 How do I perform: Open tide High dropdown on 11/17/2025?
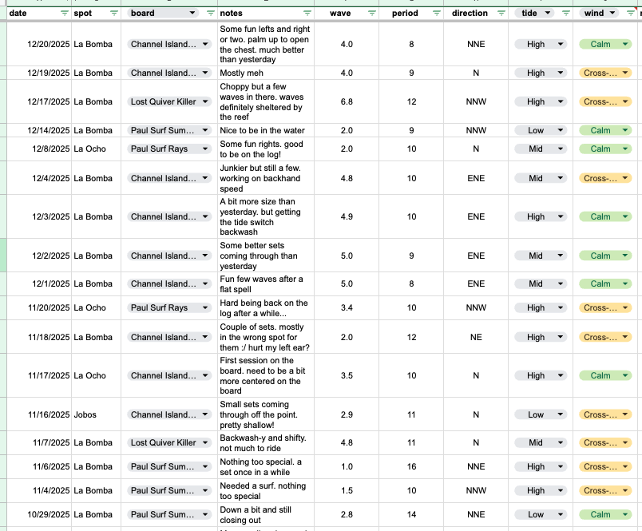click(x=561, y=375)
